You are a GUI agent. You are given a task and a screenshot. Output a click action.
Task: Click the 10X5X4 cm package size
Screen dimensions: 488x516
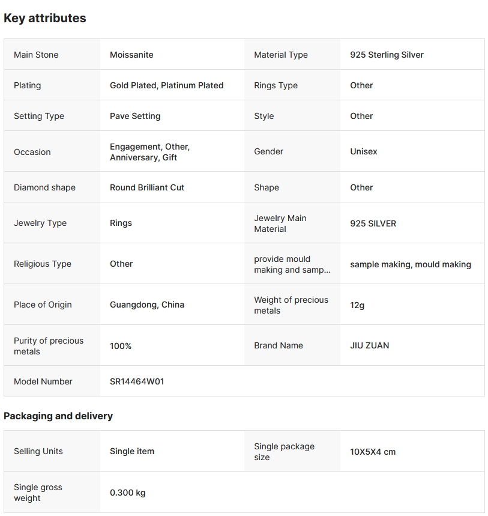[x=373, y=452]
